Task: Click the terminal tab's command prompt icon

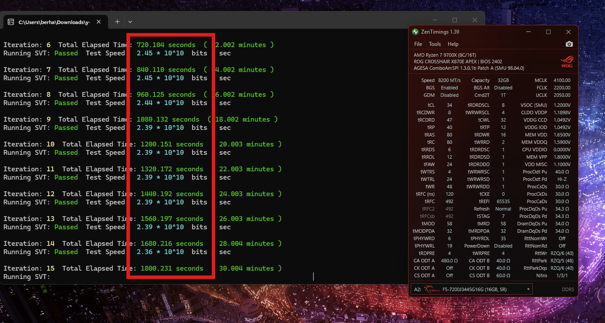Action: pos(11,22)
